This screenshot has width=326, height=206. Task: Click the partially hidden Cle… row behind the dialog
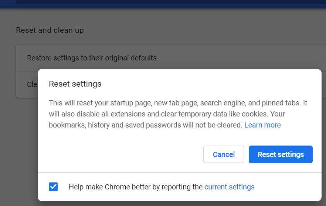point(27,84)
